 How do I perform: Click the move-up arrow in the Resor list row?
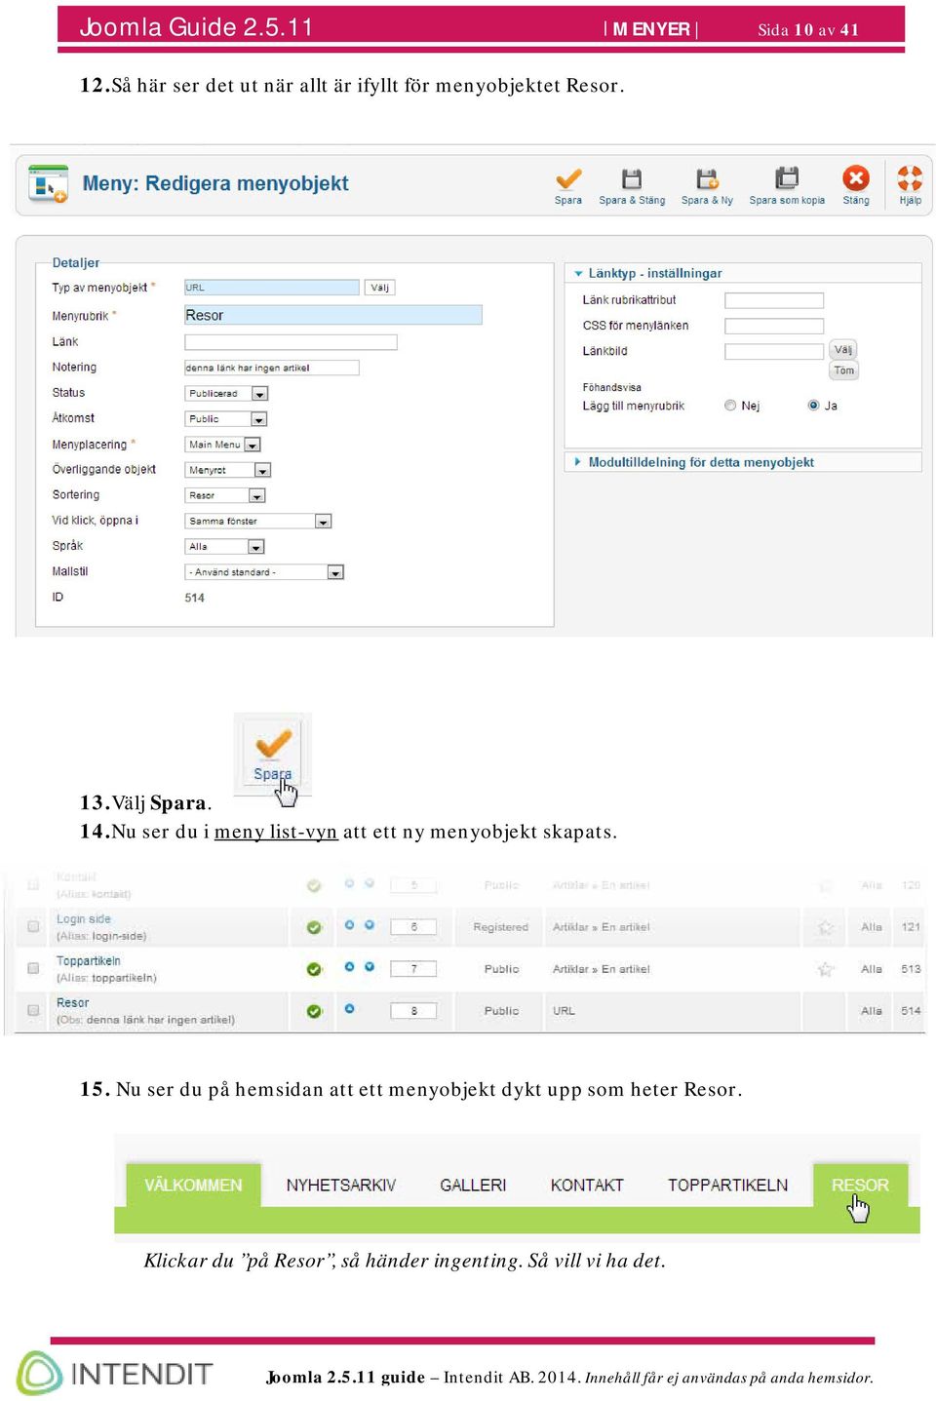pyautogui.click(x=349, y=1009)
